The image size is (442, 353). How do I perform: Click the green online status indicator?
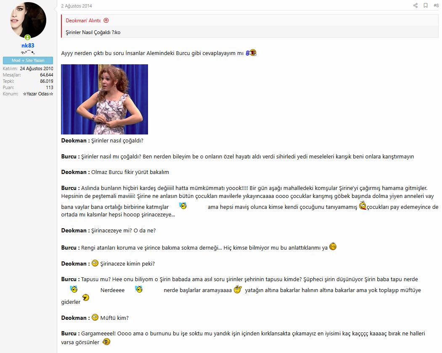pos(28,37)
